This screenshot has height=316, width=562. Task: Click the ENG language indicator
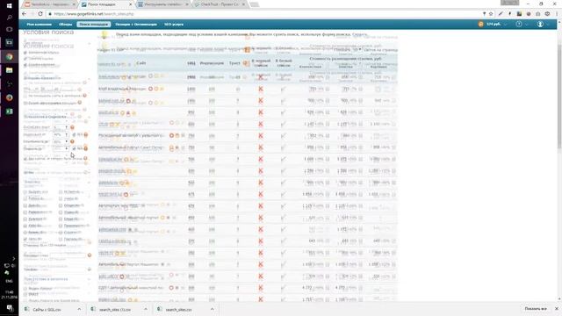coord(9,281)
